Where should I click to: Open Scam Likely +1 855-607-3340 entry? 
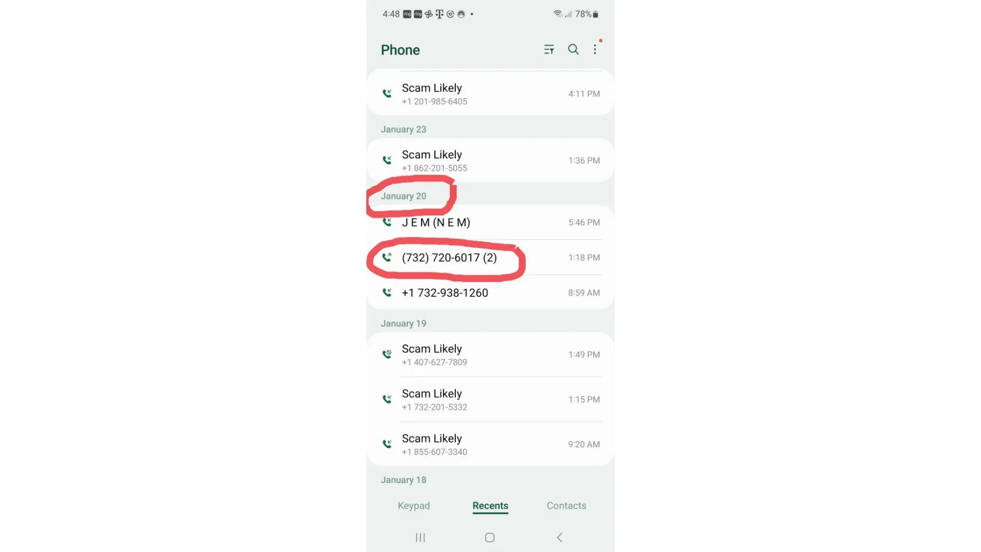(490, 444)
